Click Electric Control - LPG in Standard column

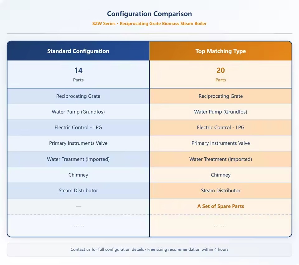(x=78, y=128)
